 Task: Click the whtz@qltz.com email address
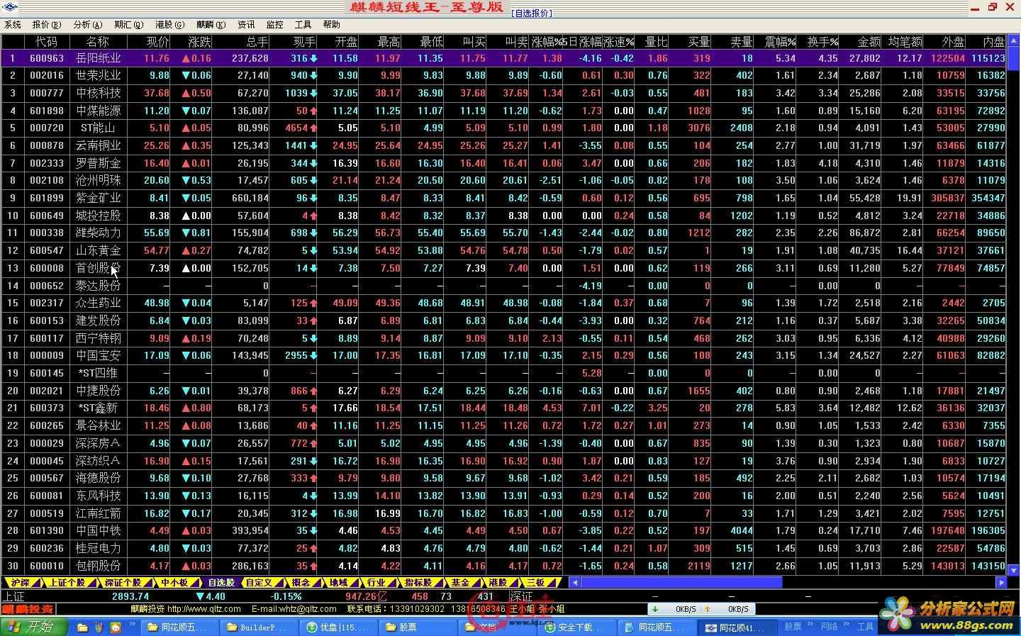(x=308, y=609)
